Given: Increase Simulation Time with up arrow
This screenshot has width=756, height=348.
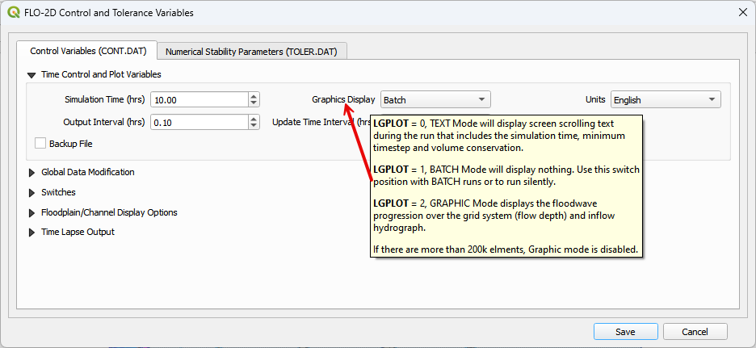Looking at the screenshot, I should [254, 96].
